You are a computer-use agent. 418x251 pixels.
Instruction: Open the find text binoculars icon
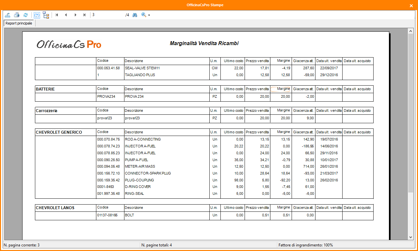tap(135, 15)
